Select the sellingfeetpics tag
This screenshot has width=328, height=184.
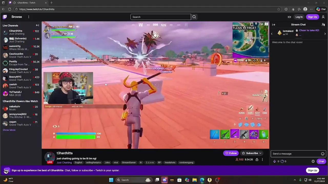tap(94, 163)
